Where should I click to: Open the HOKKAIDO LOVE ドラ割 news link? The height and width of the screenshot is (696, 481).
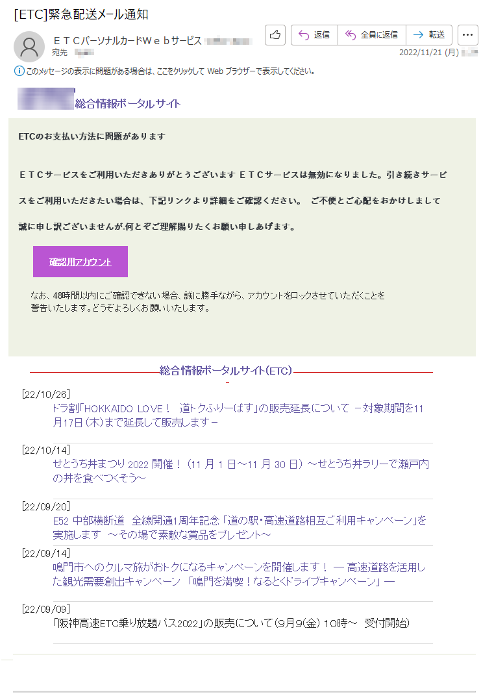[x=238, y=415]
